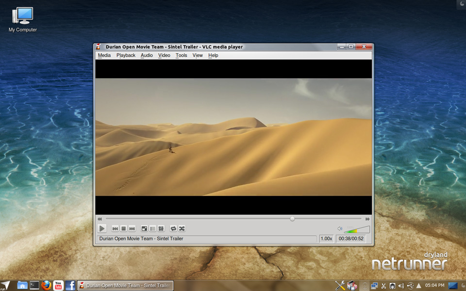Click the seek bar position handle
This screenshot has height=291, width=466.
click(x=292, y=219)
